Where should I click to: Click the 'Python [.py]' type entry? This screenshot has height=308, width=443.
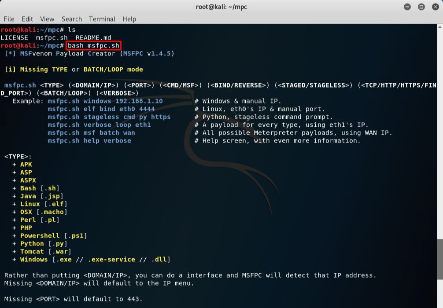[x=44, y=243]
